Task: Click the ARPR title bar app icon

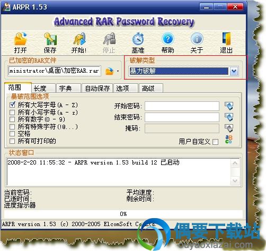Action: (7, 7)
